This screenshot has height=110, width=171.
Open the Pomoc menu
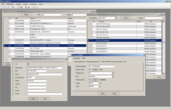click(40, 4)
